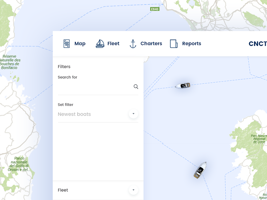
Task: Click the Set filter dropdown arrow button
Action: [x=133, y=114]
